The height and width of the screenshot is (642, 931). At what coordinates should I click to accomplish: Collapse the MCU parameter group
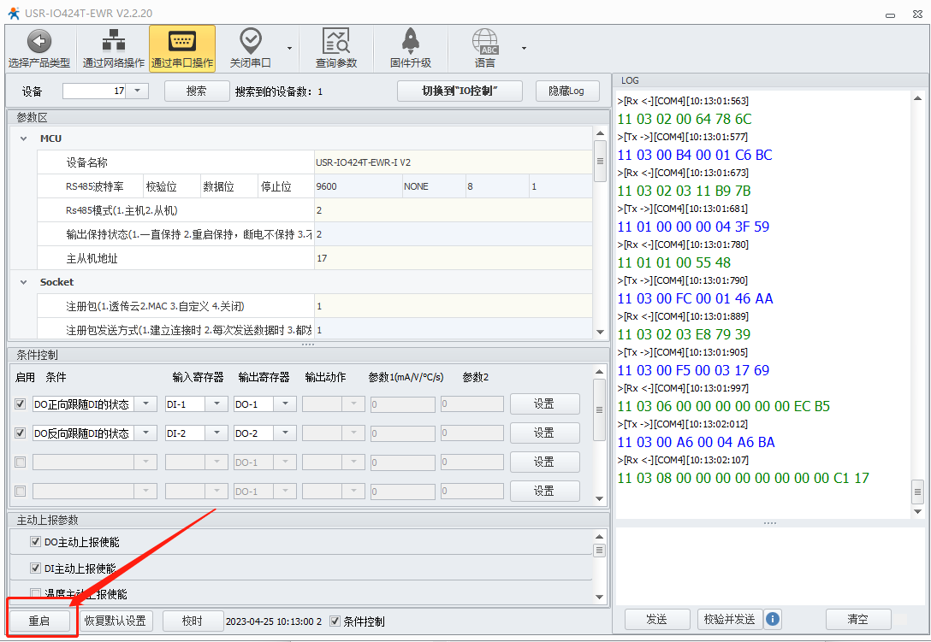pyautogui.click(x=23, y=138)
